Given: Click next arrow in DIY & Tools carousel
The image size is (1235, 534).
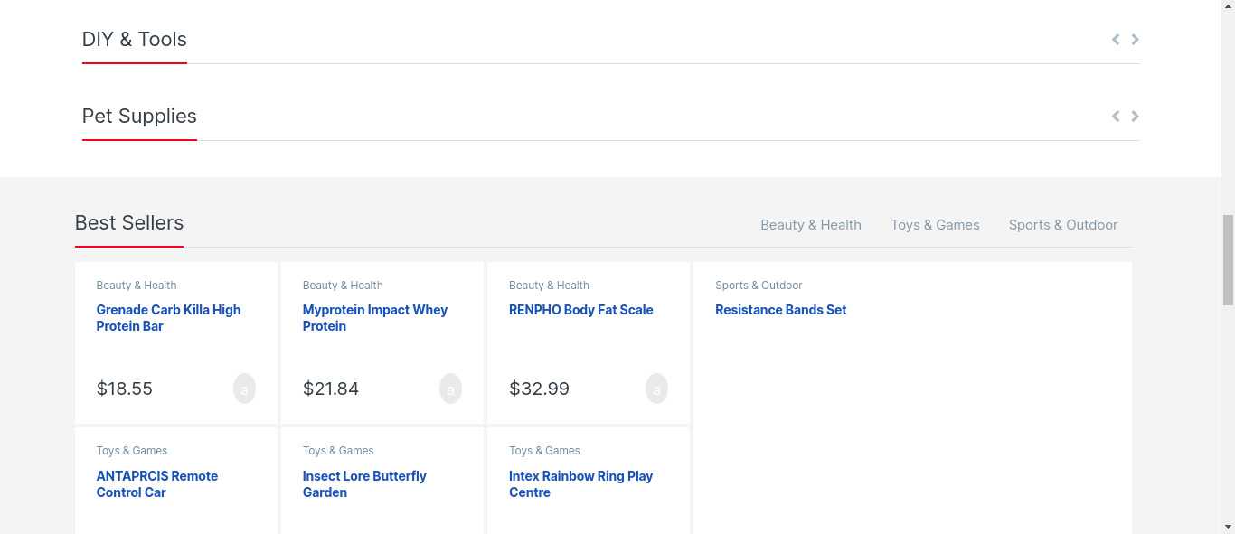Looking at the screenshot, I should (x=1135, y=39).
